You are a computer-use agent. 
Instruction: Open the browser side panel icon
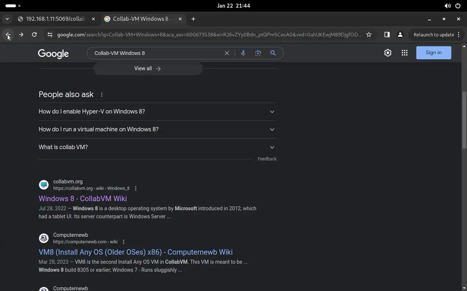[387, 35]
